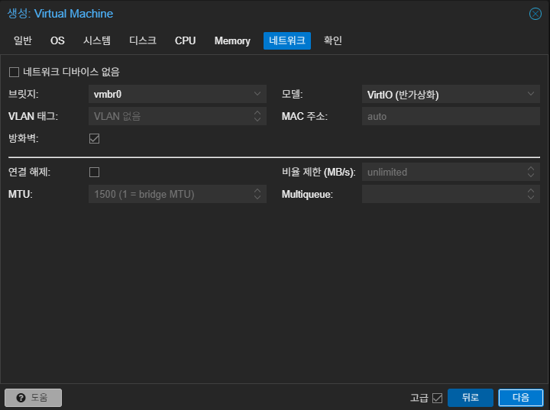This screenshot has width=550, height=410.
Task: Click the 비율 제한 unlimited field
Action: click(444, 172)
